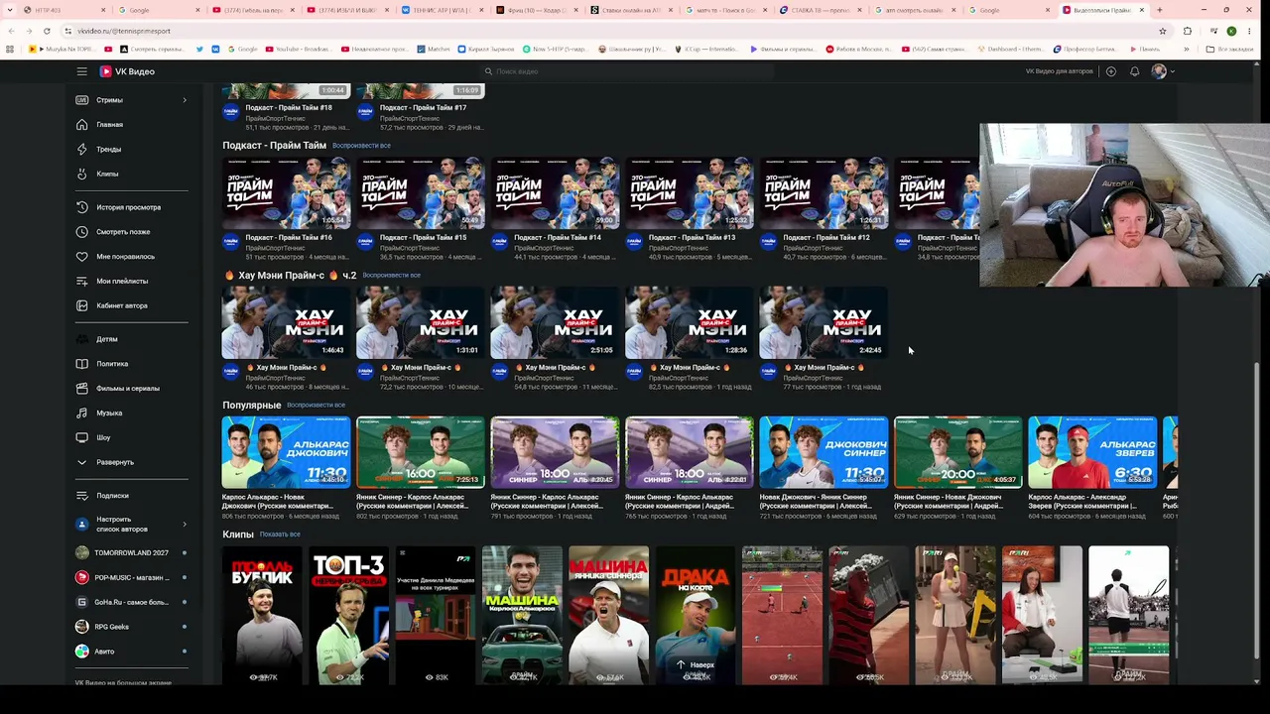This screenshot has height=714, width=1270.
Task: Open the hamburger menu beside VK Видео
Action: [82, 71]
